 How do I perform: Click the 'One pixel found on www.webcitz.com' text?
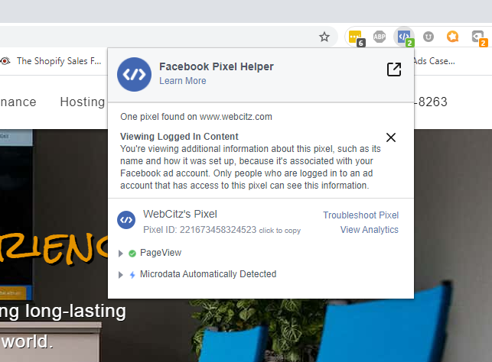(x=196, y=117)
